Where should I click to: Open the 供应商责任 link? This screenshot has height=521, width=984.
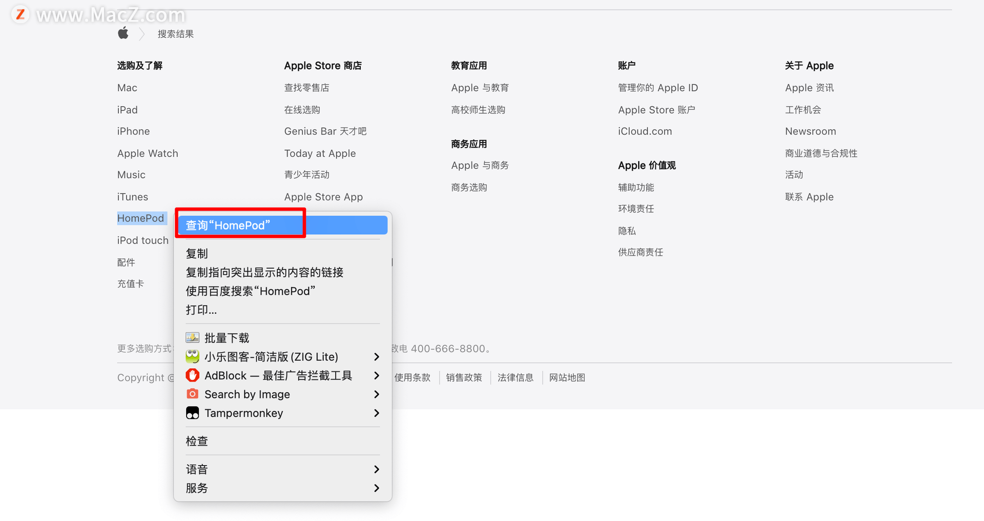pos(641,252)
